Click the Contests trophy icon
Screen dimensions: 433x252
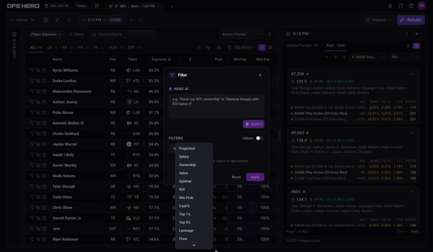pos(14,34)
